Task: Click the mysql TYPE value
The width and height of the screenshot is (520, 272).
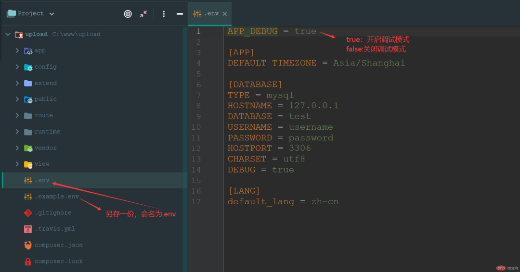Action: click(x=280, y=95)
